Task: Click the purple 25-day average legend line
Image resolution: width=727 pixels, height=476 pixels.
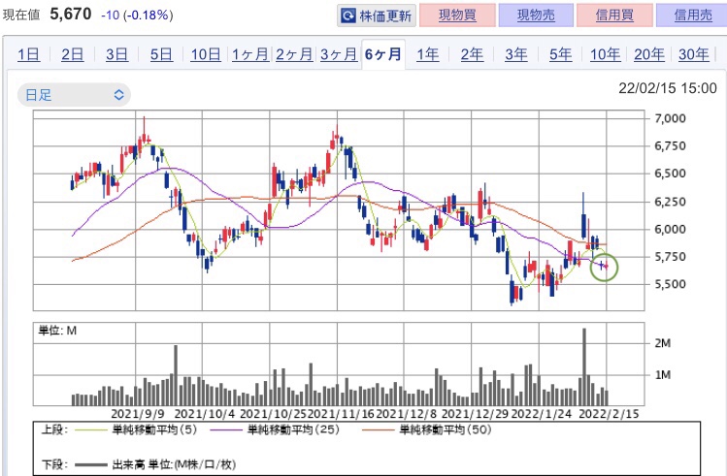Action: pos(226,430)
